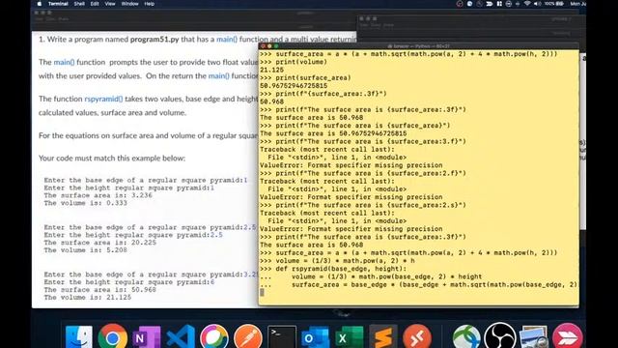Click the main() link after 'On the return the'

click(x=219, y=75)
